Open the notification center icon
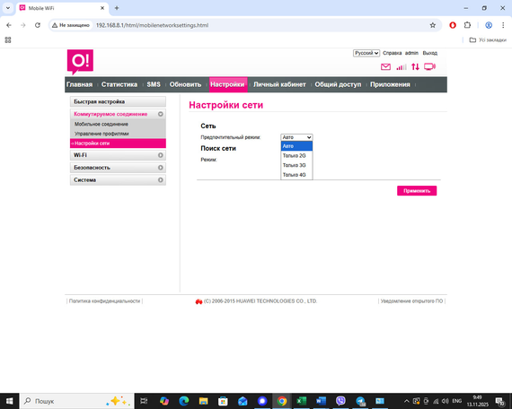This screenshot has width=512, height=409. click(499, 401)
